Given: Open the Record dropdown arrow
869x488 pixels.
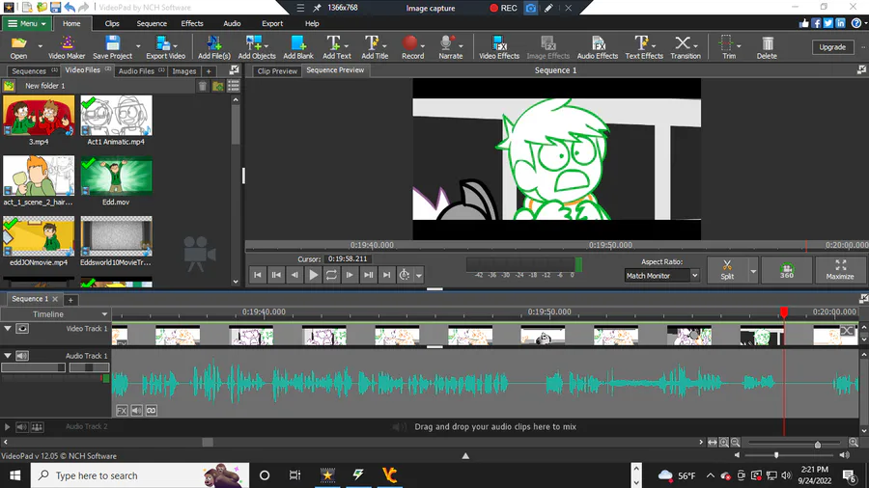Looking at the screenshot, I should pos(423,46).
